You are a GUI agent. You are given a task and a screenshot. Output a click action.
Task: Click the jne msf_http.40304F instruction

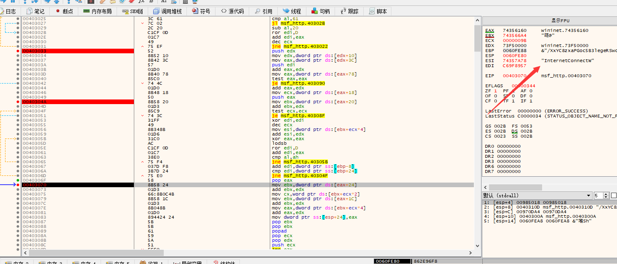tap(300, 175)
